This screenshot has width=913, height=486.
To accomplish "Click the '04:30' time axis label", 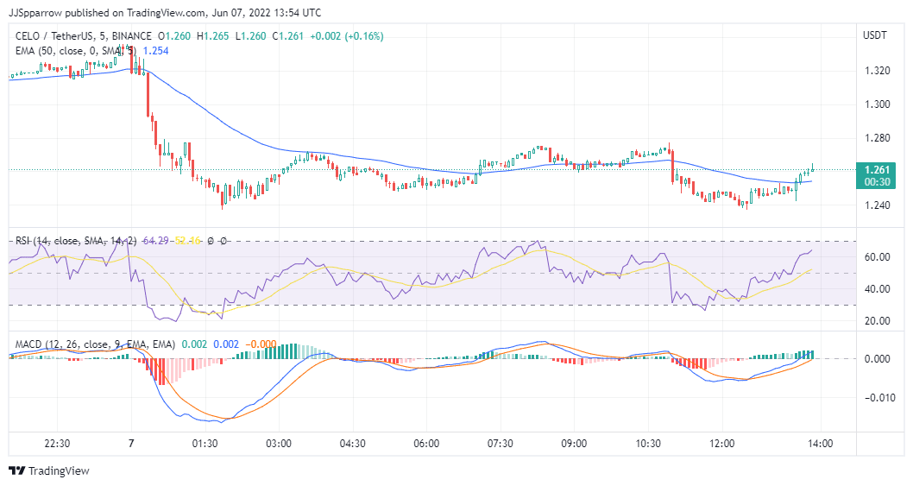I will pos(353,444).
